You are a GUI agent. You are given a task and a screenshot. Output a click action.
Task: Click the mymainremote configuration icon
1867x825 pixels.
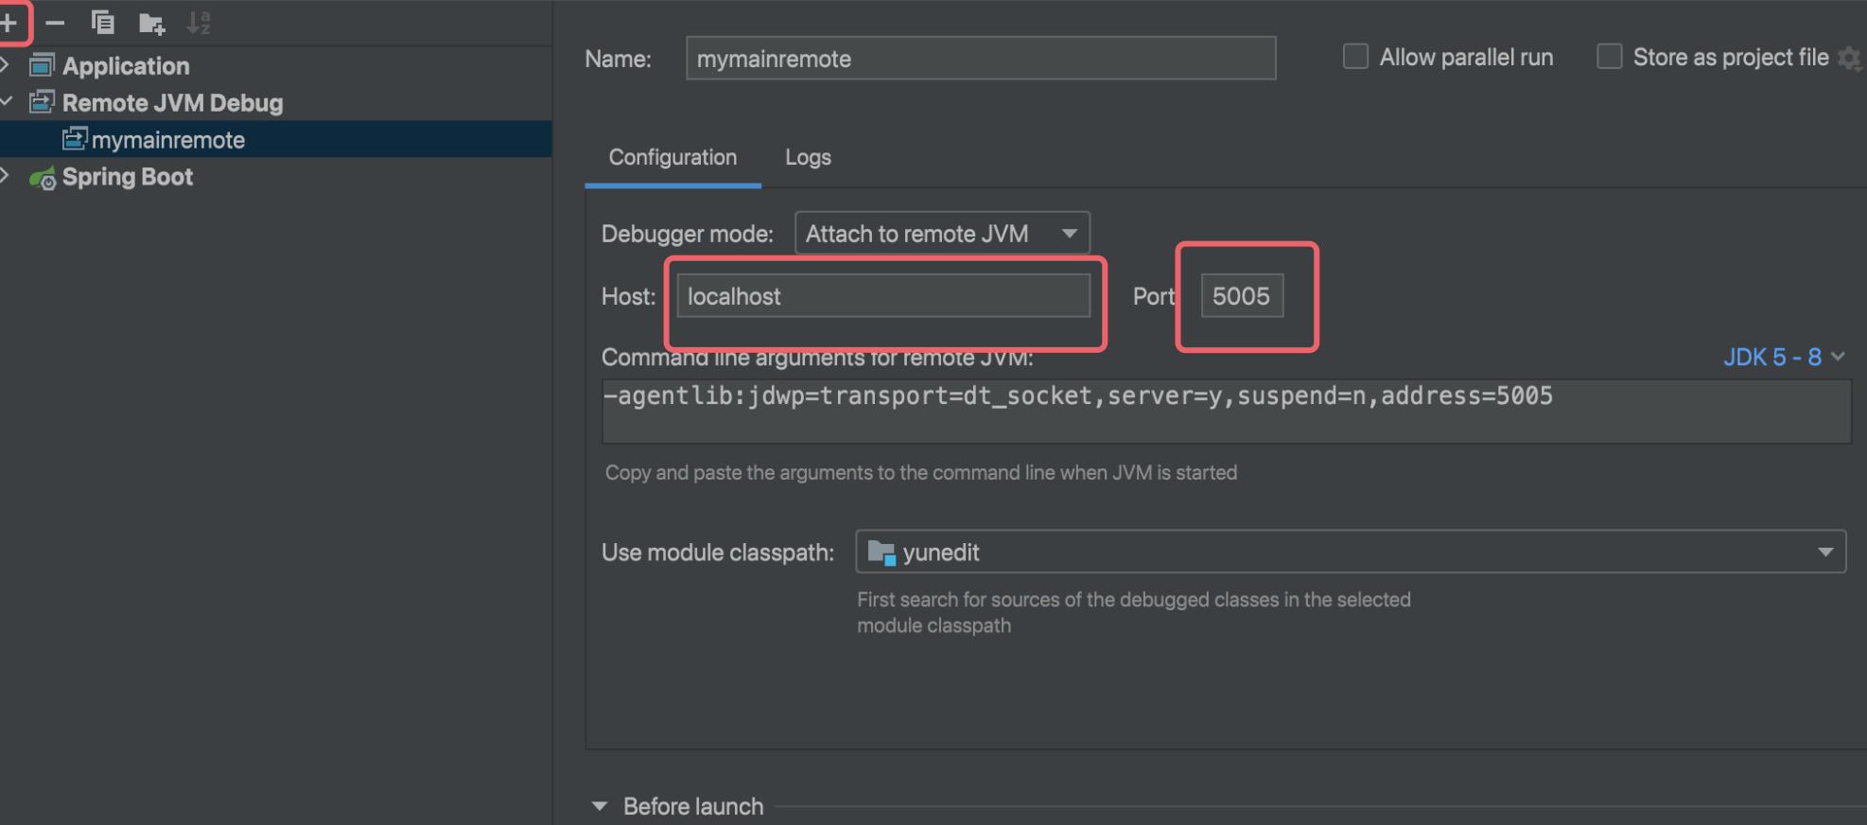(75, 139)
